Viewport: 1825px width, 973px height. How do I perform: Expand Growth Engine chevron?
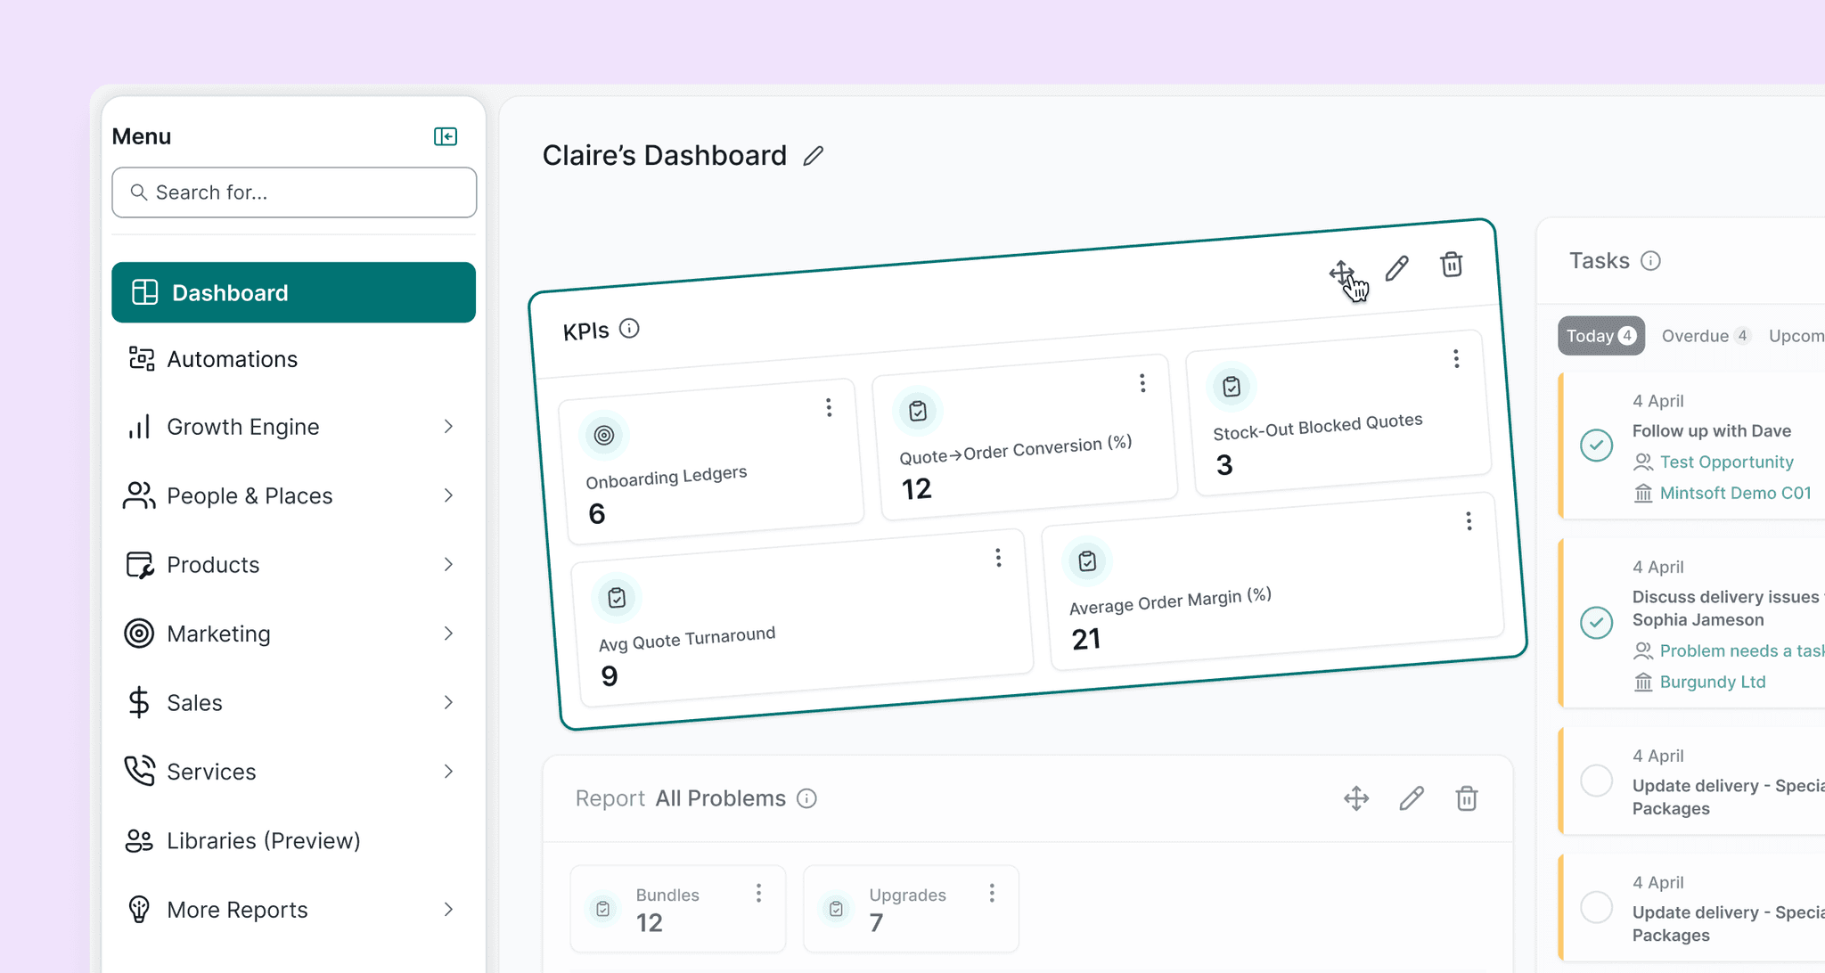[448, 427]
